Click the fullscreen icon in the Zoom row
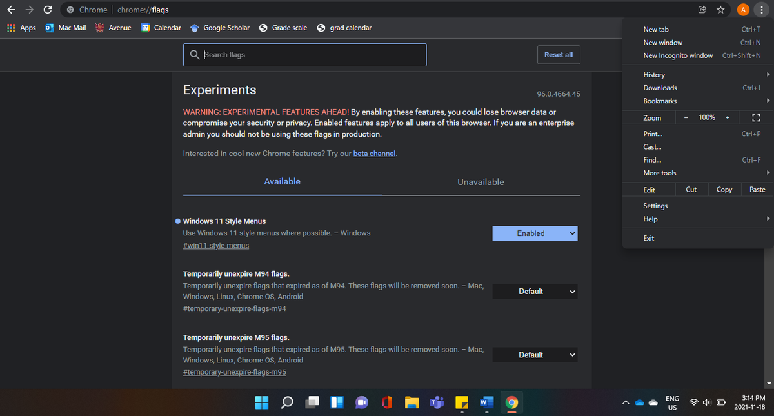Image resolution: width=774 pixels, height=416 pixels. (x=756, y=117)
